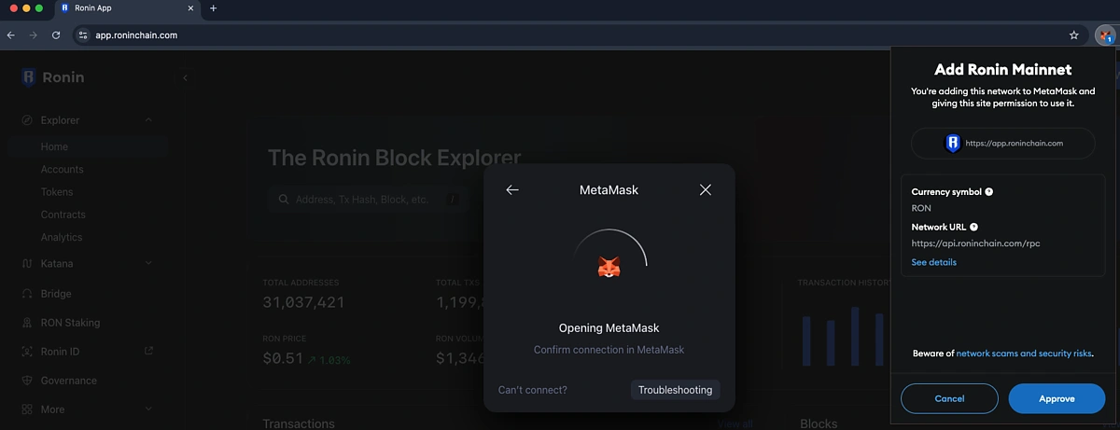This screenshot has height=430, width=1120.
Task: Approve adding Ronin Mainnet
Action: (x=1057, y=398)
